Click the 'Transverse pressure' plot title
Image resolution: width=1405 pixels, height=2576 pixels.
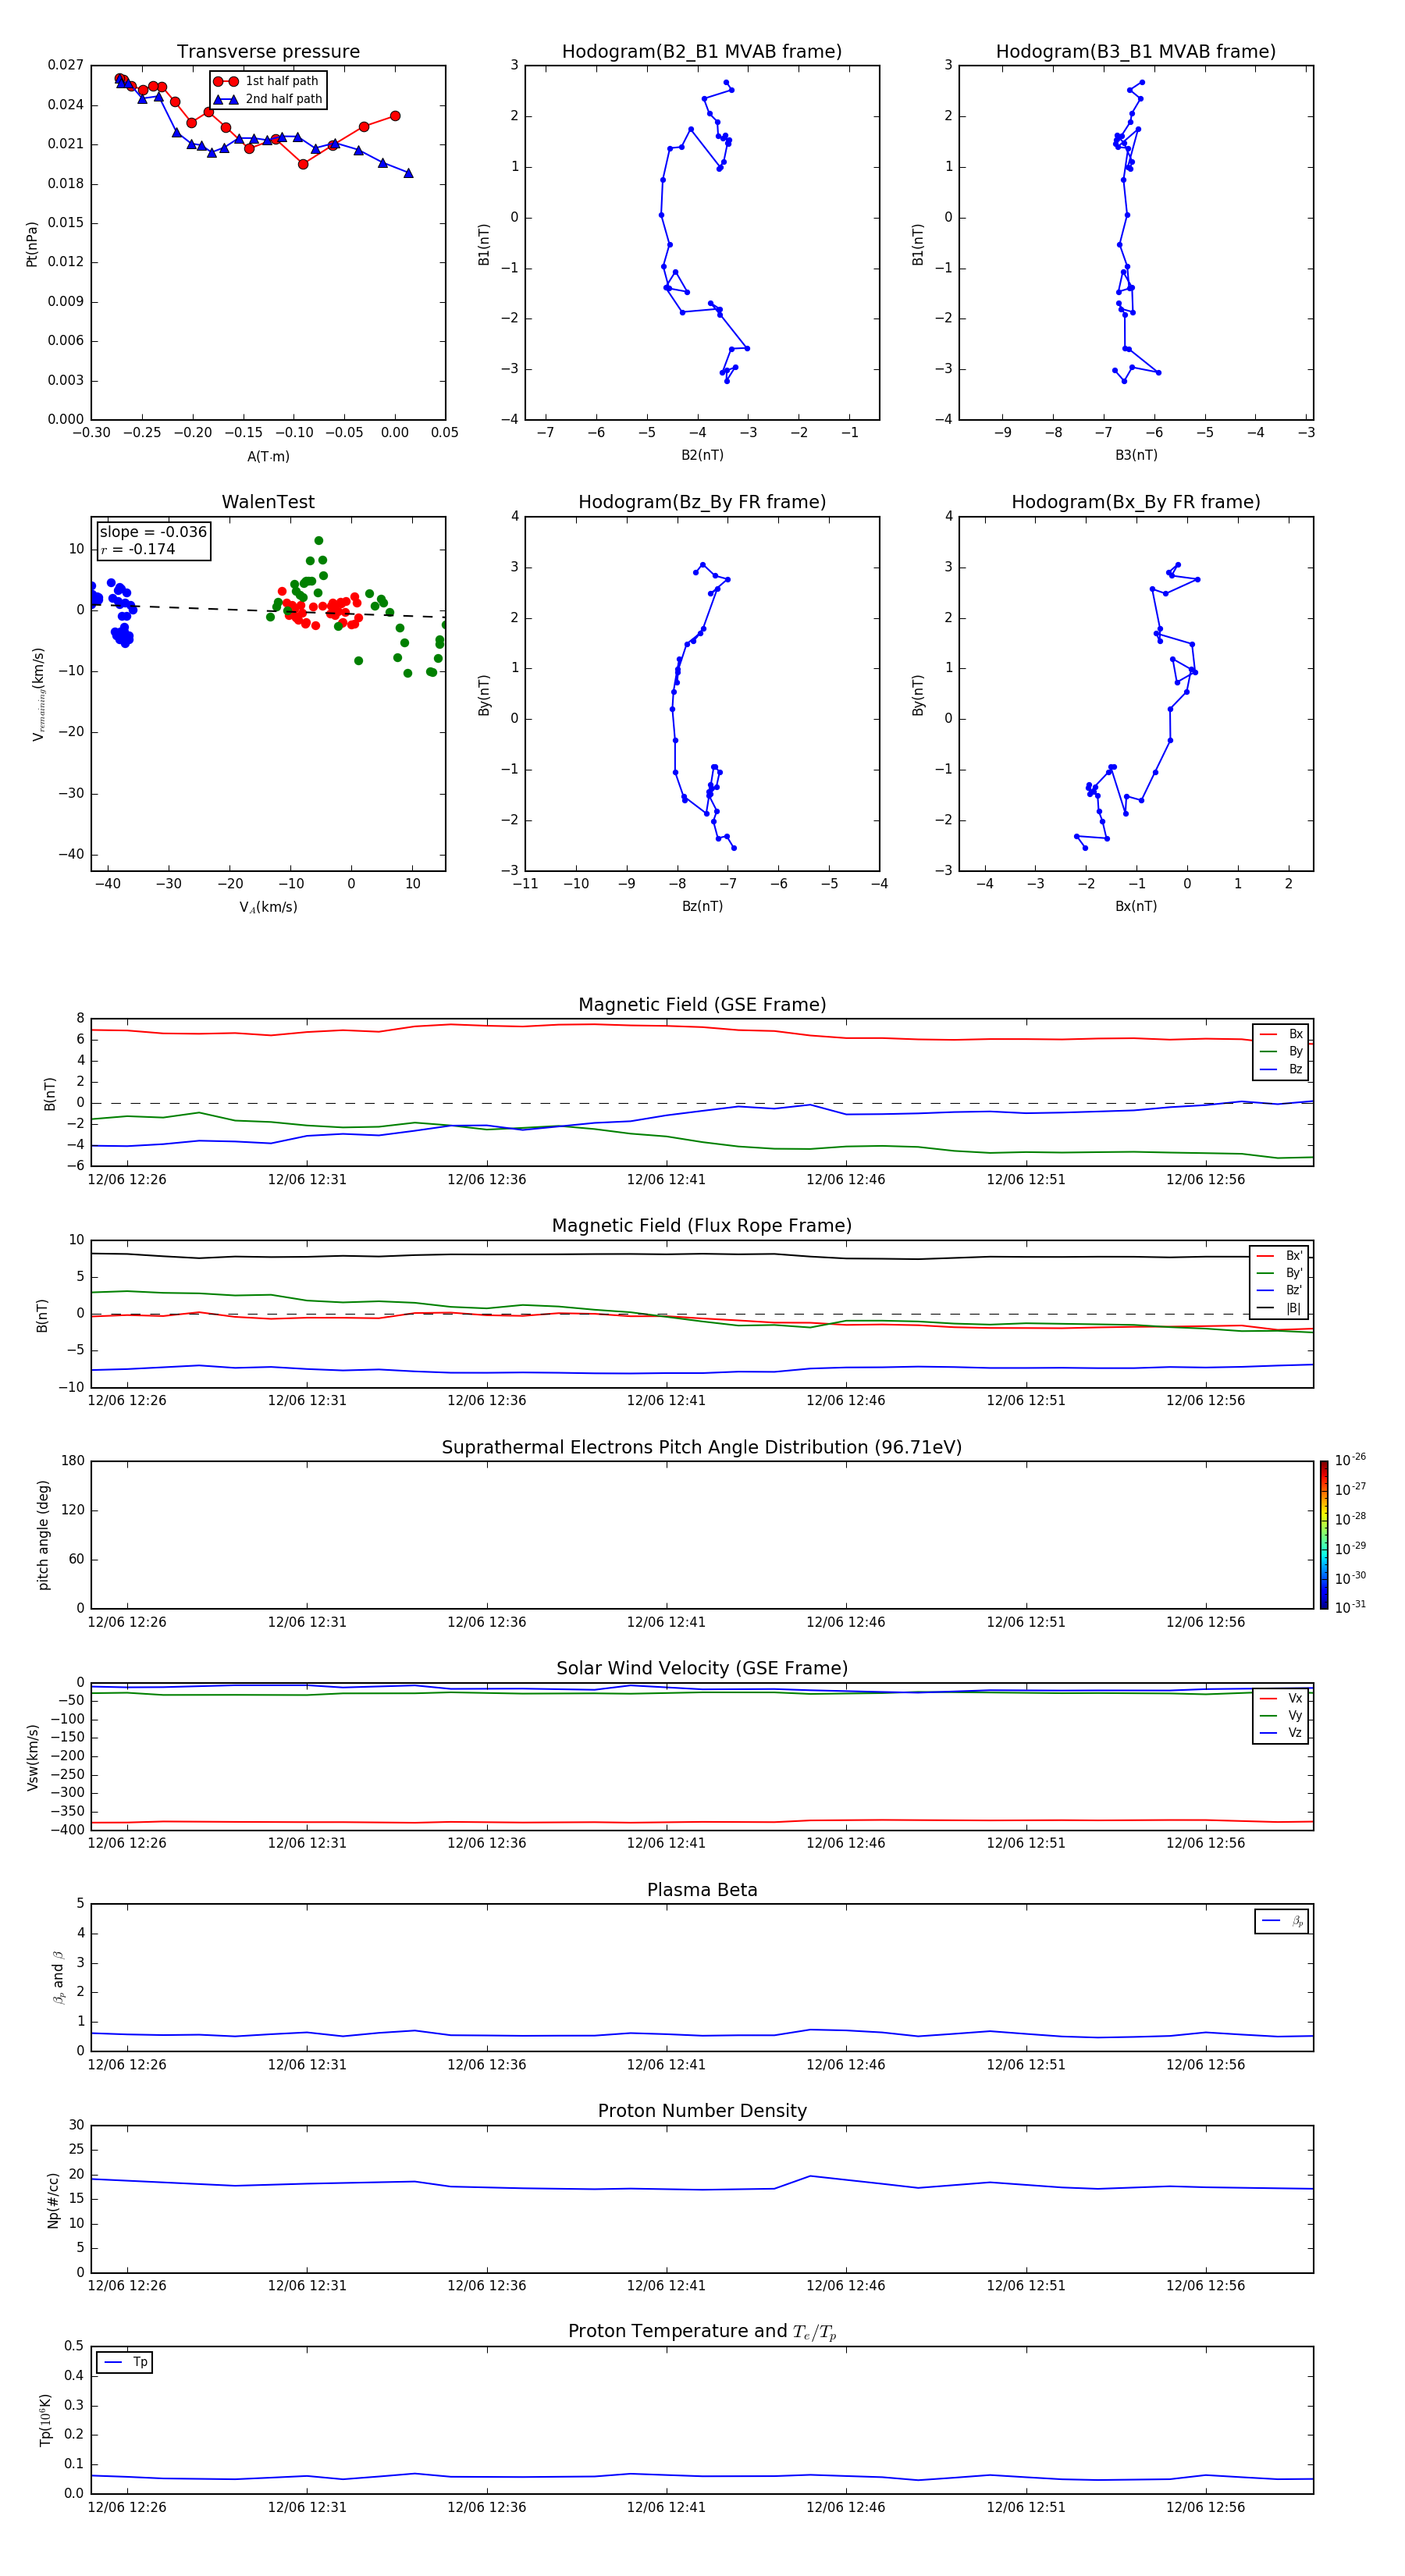click(268, 52)
